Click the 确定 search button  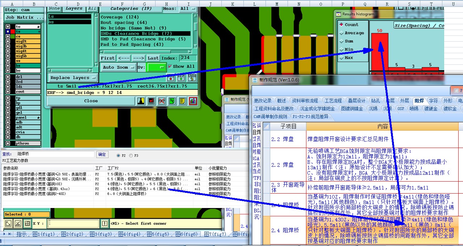(102, 154)
